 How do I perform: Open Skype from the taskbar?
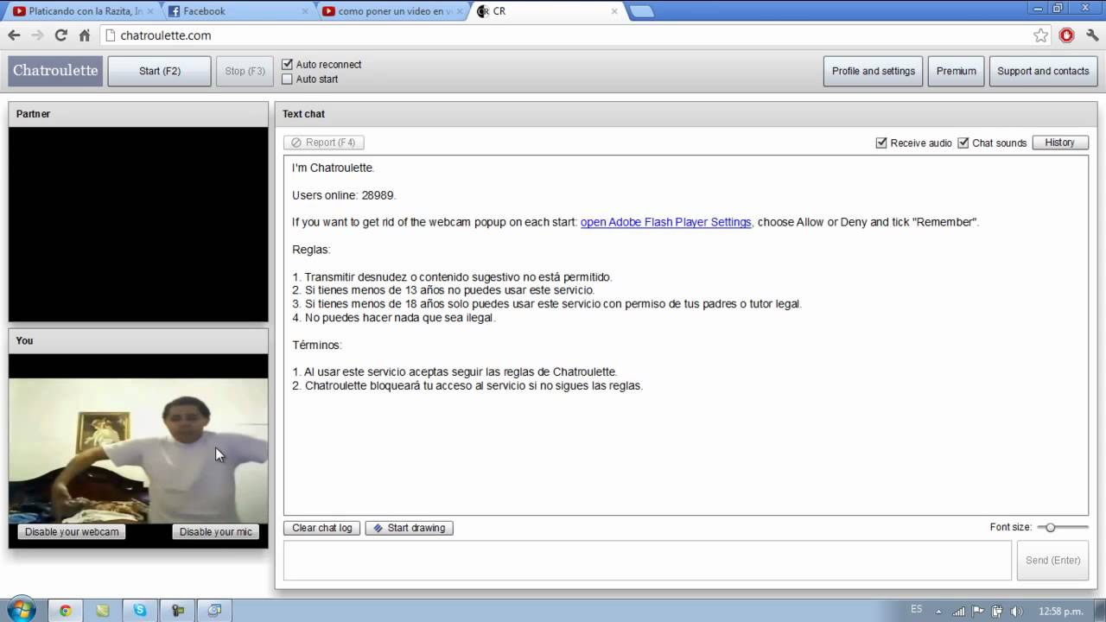140,610
